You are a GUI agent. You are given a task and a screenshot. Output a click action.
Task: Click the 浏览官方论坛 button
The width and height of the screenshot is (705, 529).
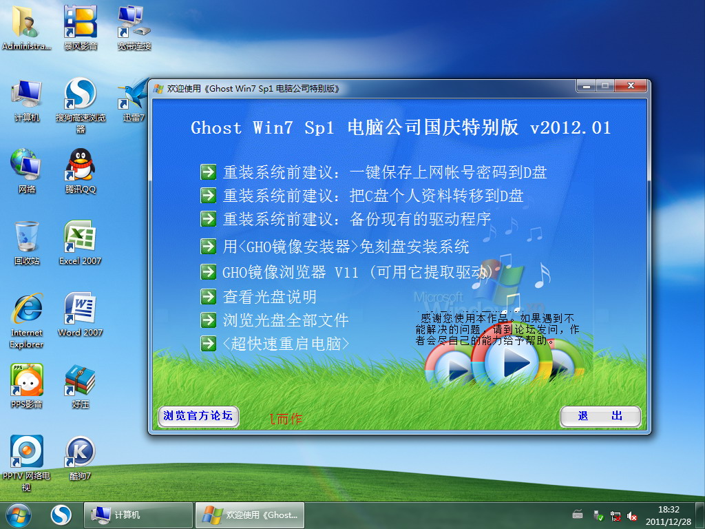pyautogui.click(x=198, y=416)
